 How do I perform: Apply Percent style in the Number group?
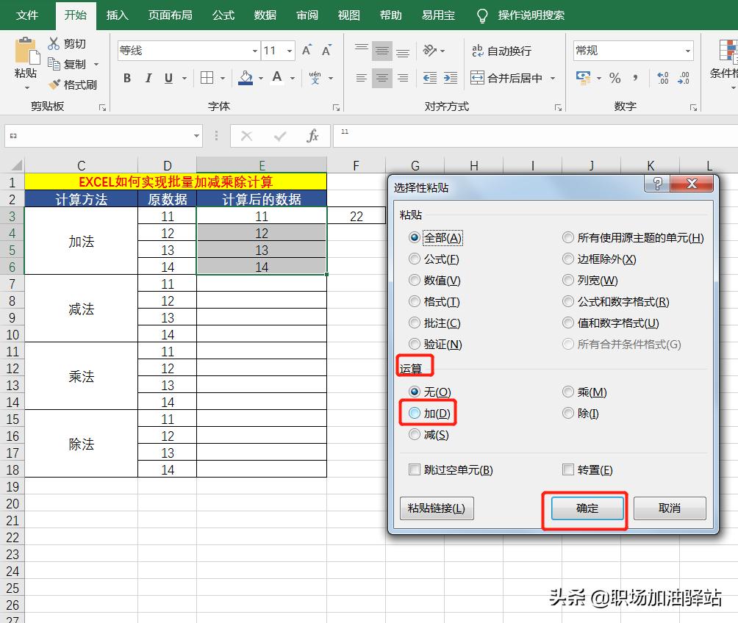click(x=617, y=76)
